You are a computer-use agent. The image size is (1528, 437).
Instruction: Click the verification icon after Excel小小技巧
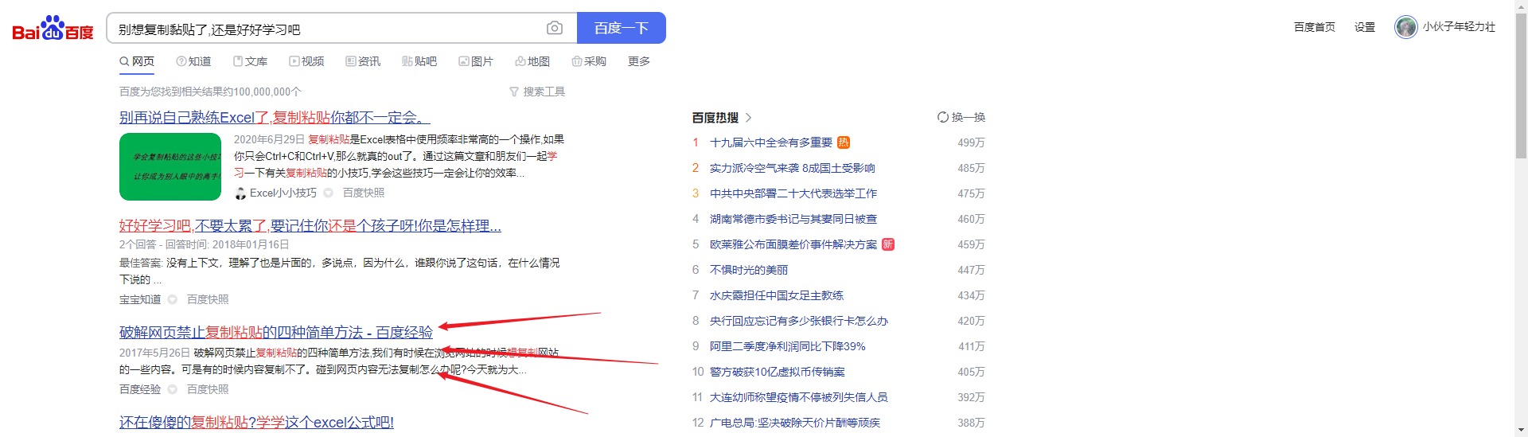point(328,193)
